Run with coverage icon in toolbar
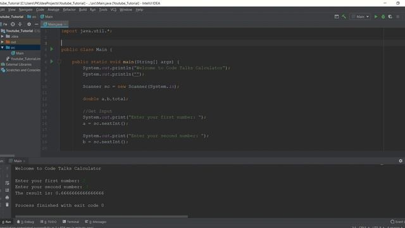405x228 pixels. pos(390,16)
